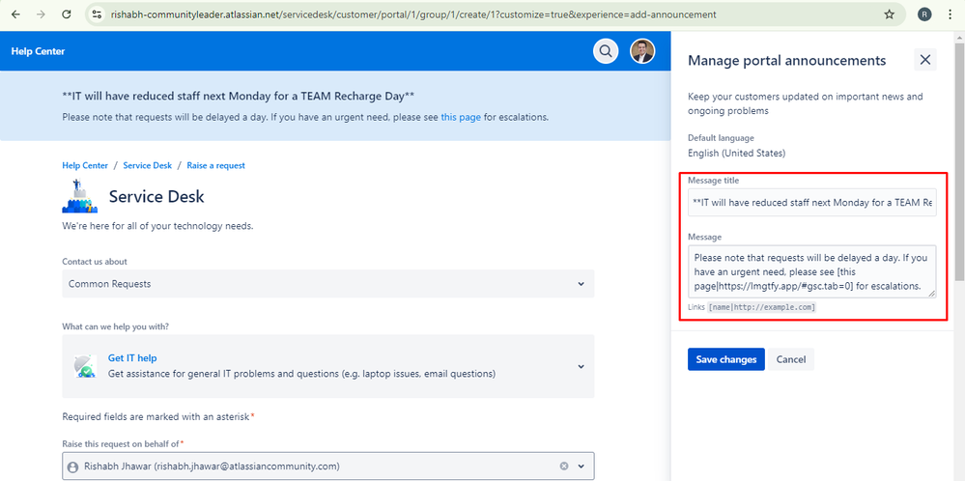Save changes to the announcement
The image size is (965, 481).
coord(726,359)
